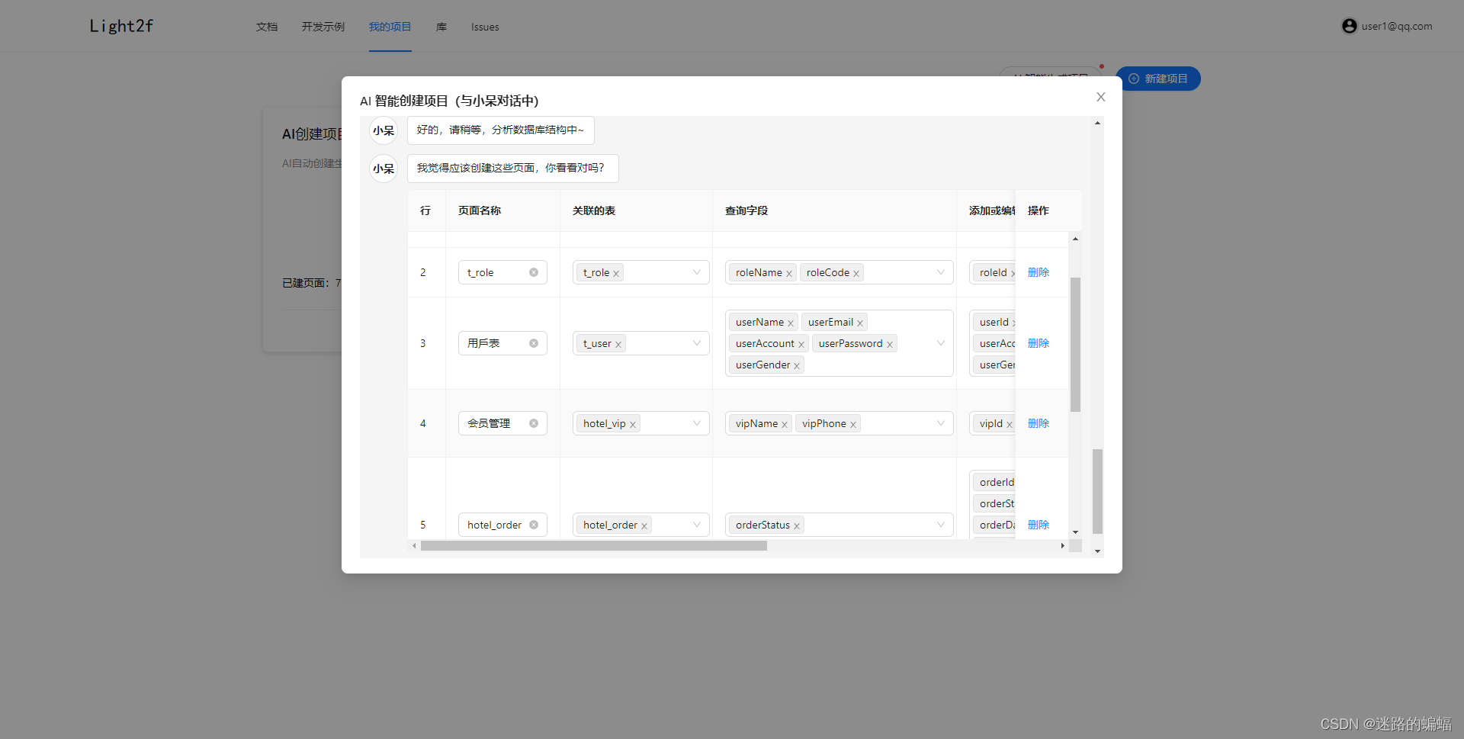This screenshot has width=1464, height=739.
Task: Click the chat panel scroll-down arrow
Action: coord(1097,551)
